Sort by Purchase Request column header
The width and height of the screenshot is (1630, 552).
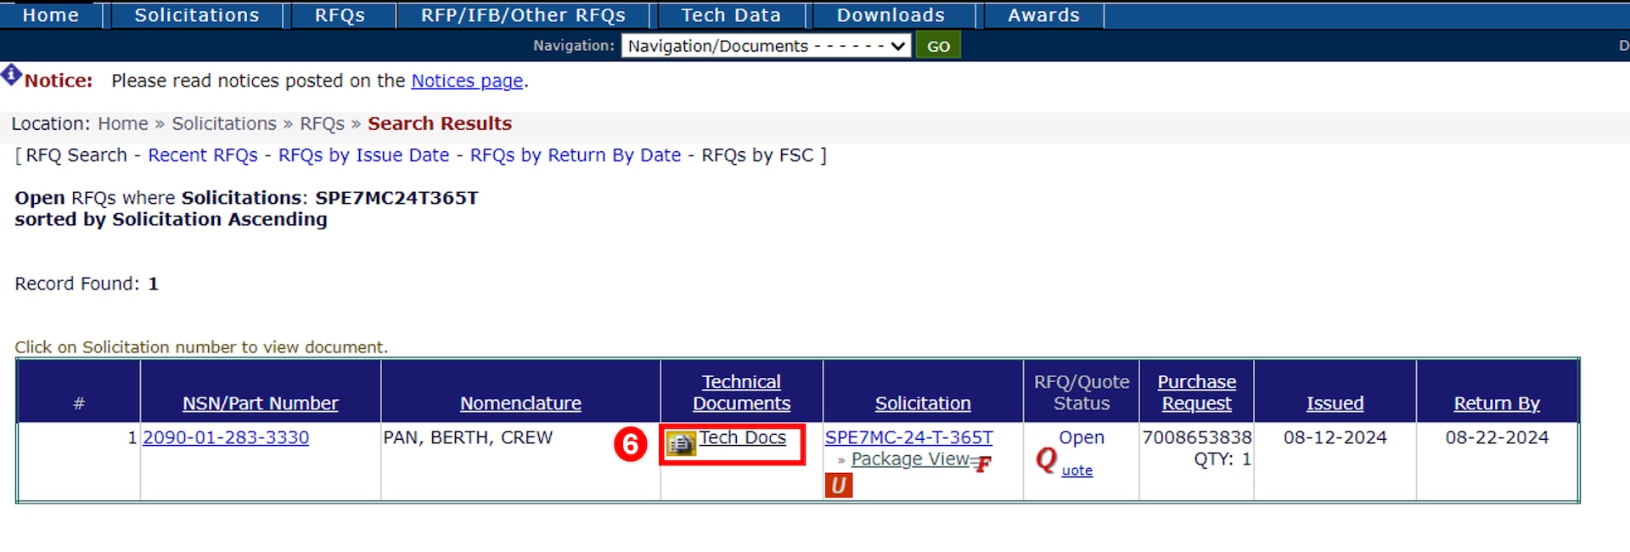point(1196,392)
